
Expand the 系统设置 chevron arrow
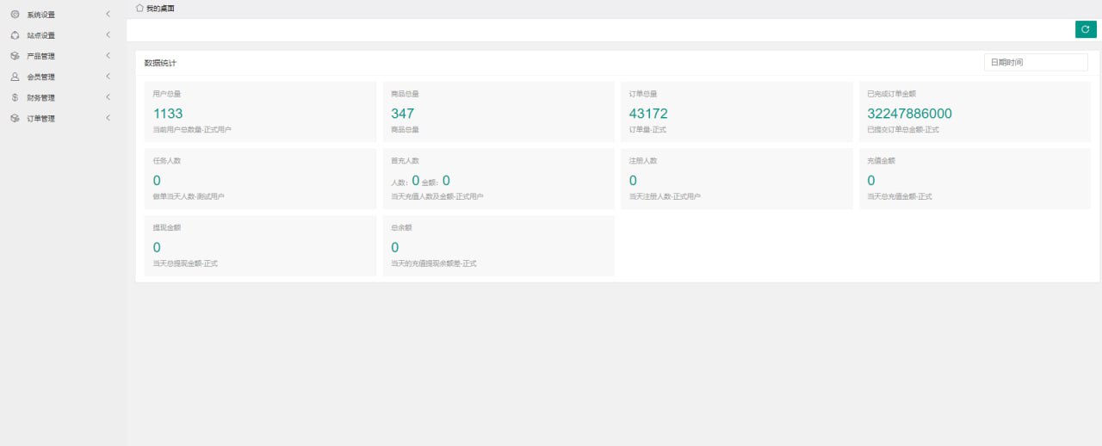tap(108, 14)
